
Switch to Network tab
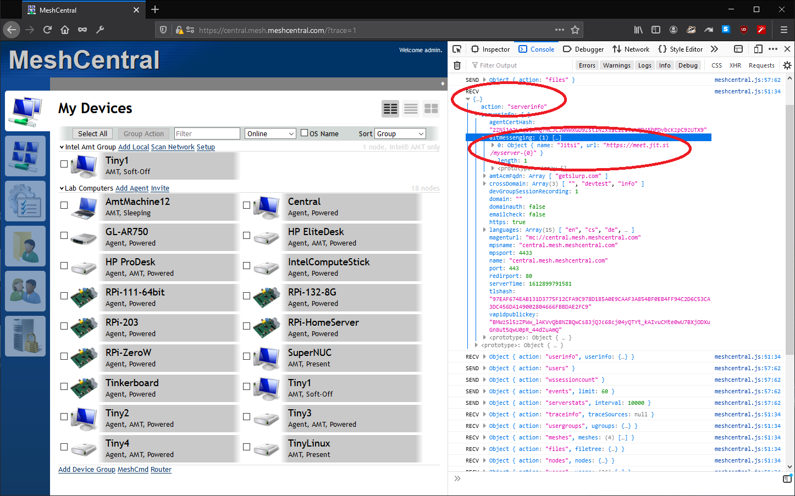631,49
